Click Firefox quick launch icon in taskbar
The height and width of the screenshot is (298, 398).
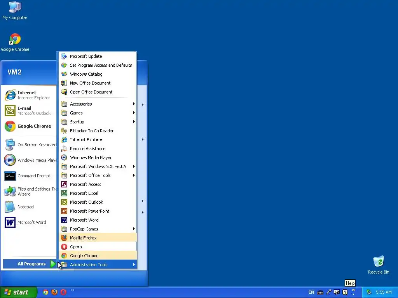[x=54, y=292]
